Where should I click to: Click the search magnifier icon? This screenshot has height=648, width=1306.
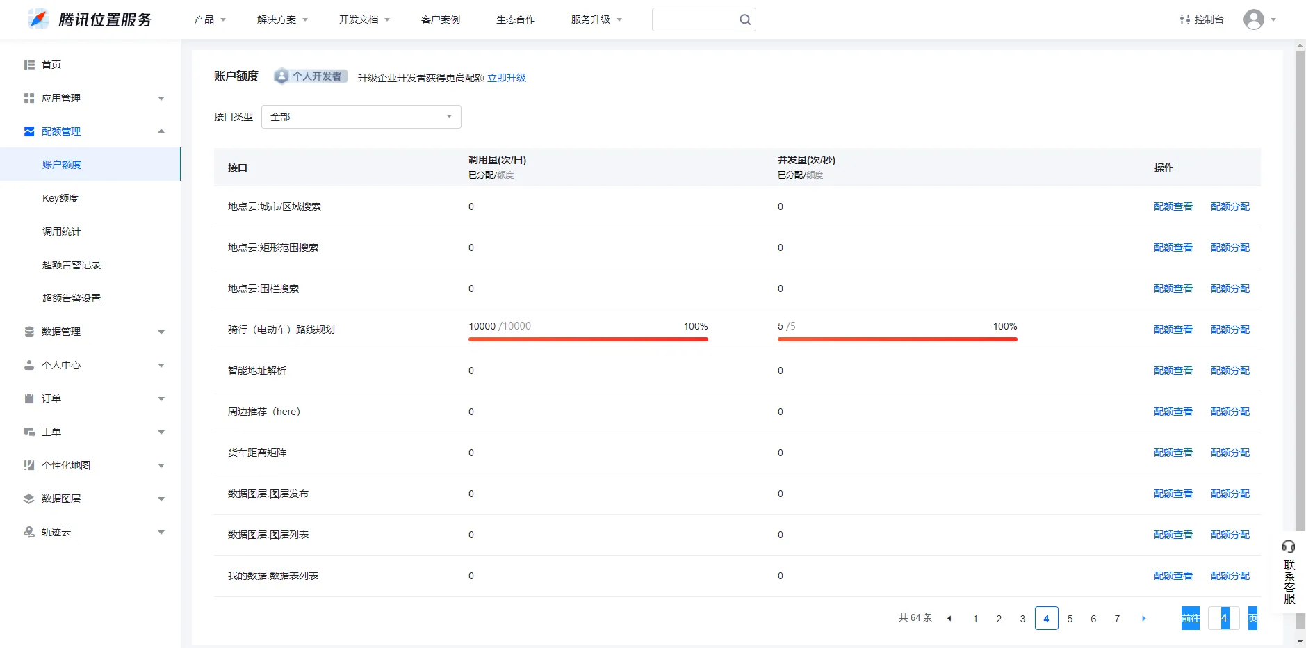tap(744, 19)
